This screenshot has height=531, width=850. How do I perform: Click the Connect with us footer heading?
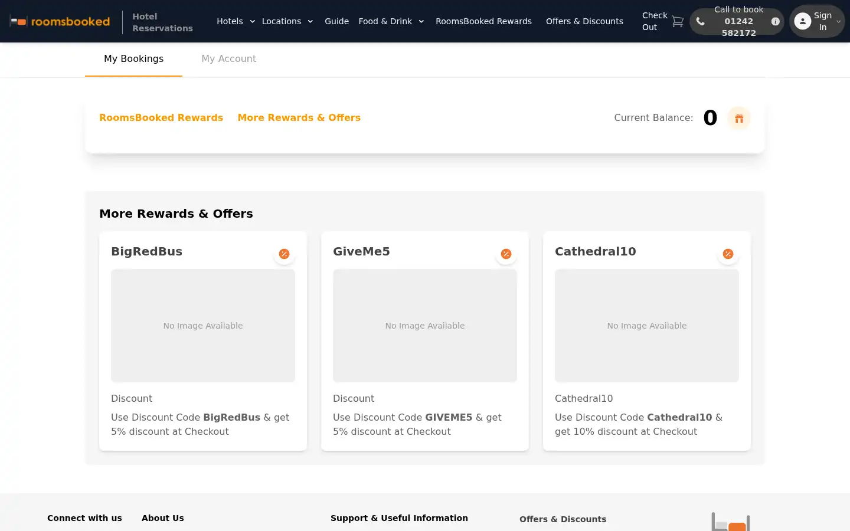pyautogui.click(x=84, y=518)
